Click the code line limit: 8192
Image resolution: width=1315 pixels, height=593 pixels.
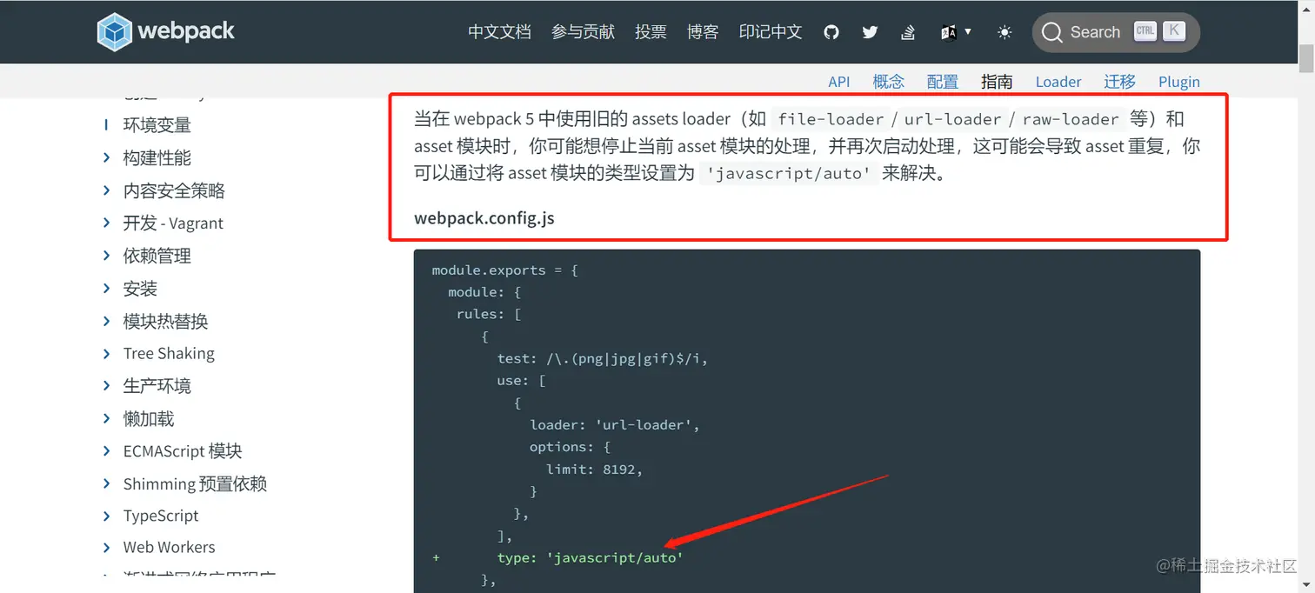coord(594,470)
